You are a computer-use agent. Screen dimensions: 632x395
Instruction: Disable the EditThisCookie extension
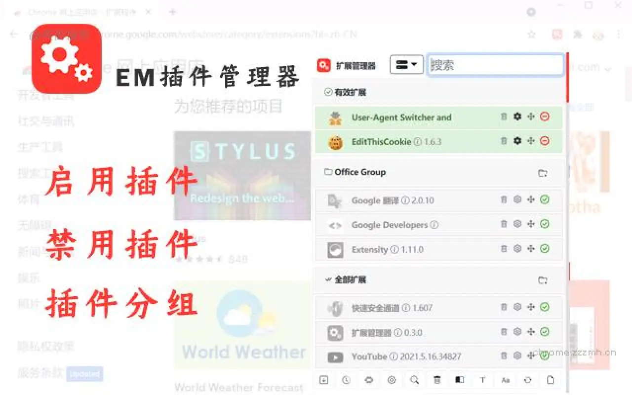(545, 142)
